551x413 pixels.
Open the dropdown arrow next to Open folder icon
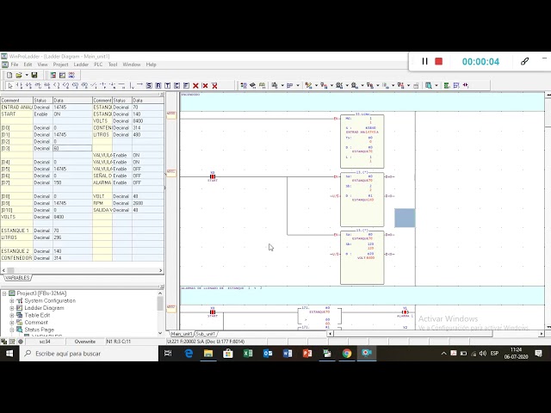(x=27, y=75)
